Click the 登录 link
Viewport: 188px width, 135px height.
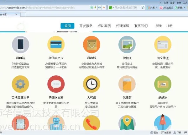point(159,26)
